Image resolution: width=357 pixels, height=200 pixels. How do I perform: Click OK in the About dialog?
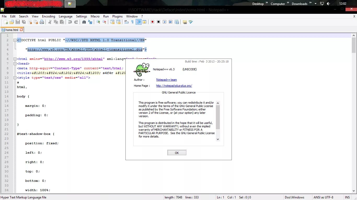pyautogui.click(x=177, y=153)
